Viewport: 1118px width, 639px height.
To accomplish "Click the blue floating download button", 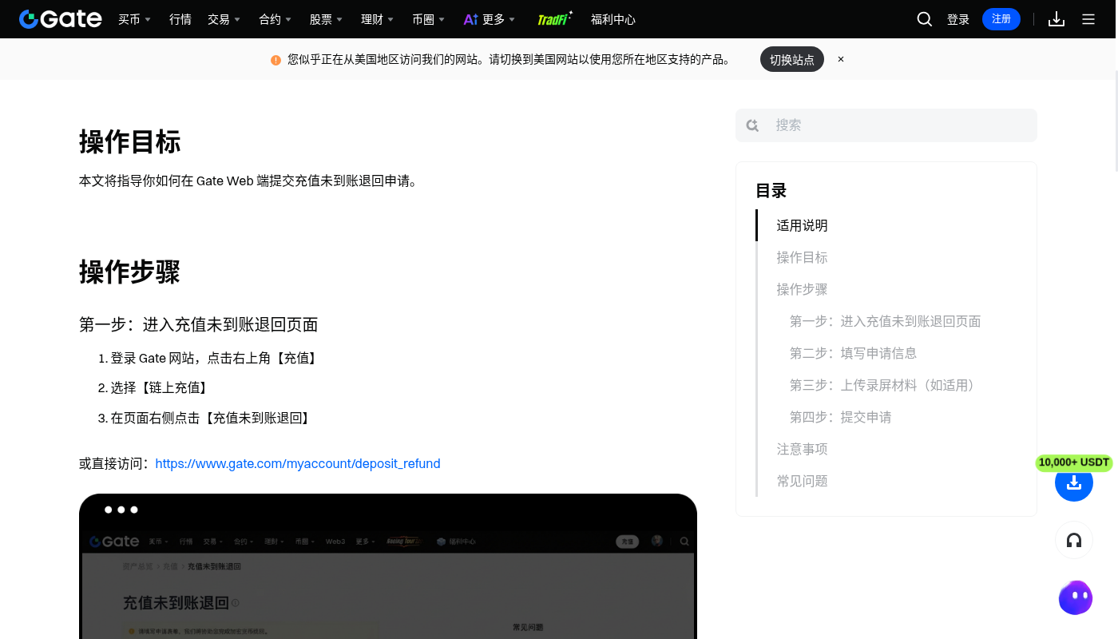I will 1074,482.
